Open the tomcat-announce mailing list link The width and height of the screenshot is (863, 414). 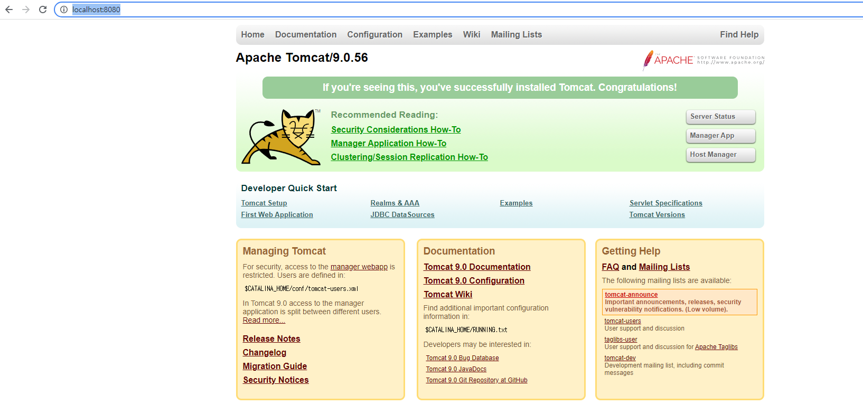(x=631, y=295)
